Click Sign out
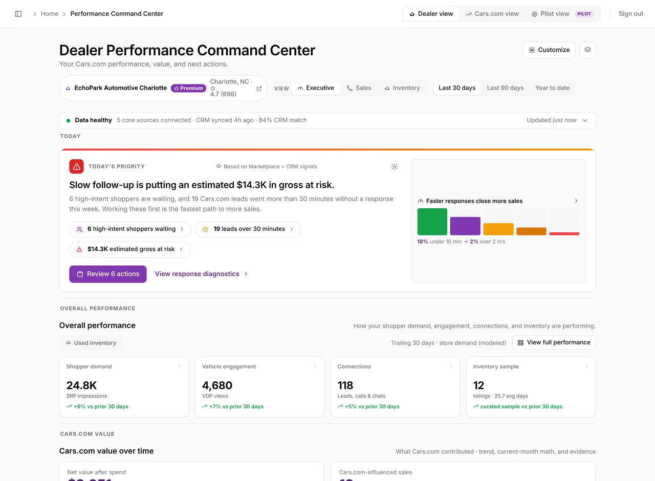Viewport: 655px width, 481px height. click(631, 14)
